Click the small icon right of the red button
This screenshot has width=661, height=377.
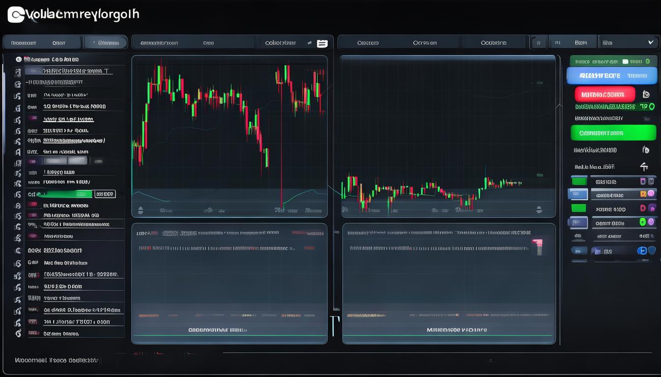pyautogui.click(x=646, y=94)
